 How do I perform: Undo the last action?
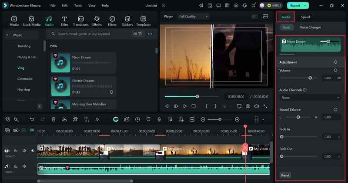32,119
